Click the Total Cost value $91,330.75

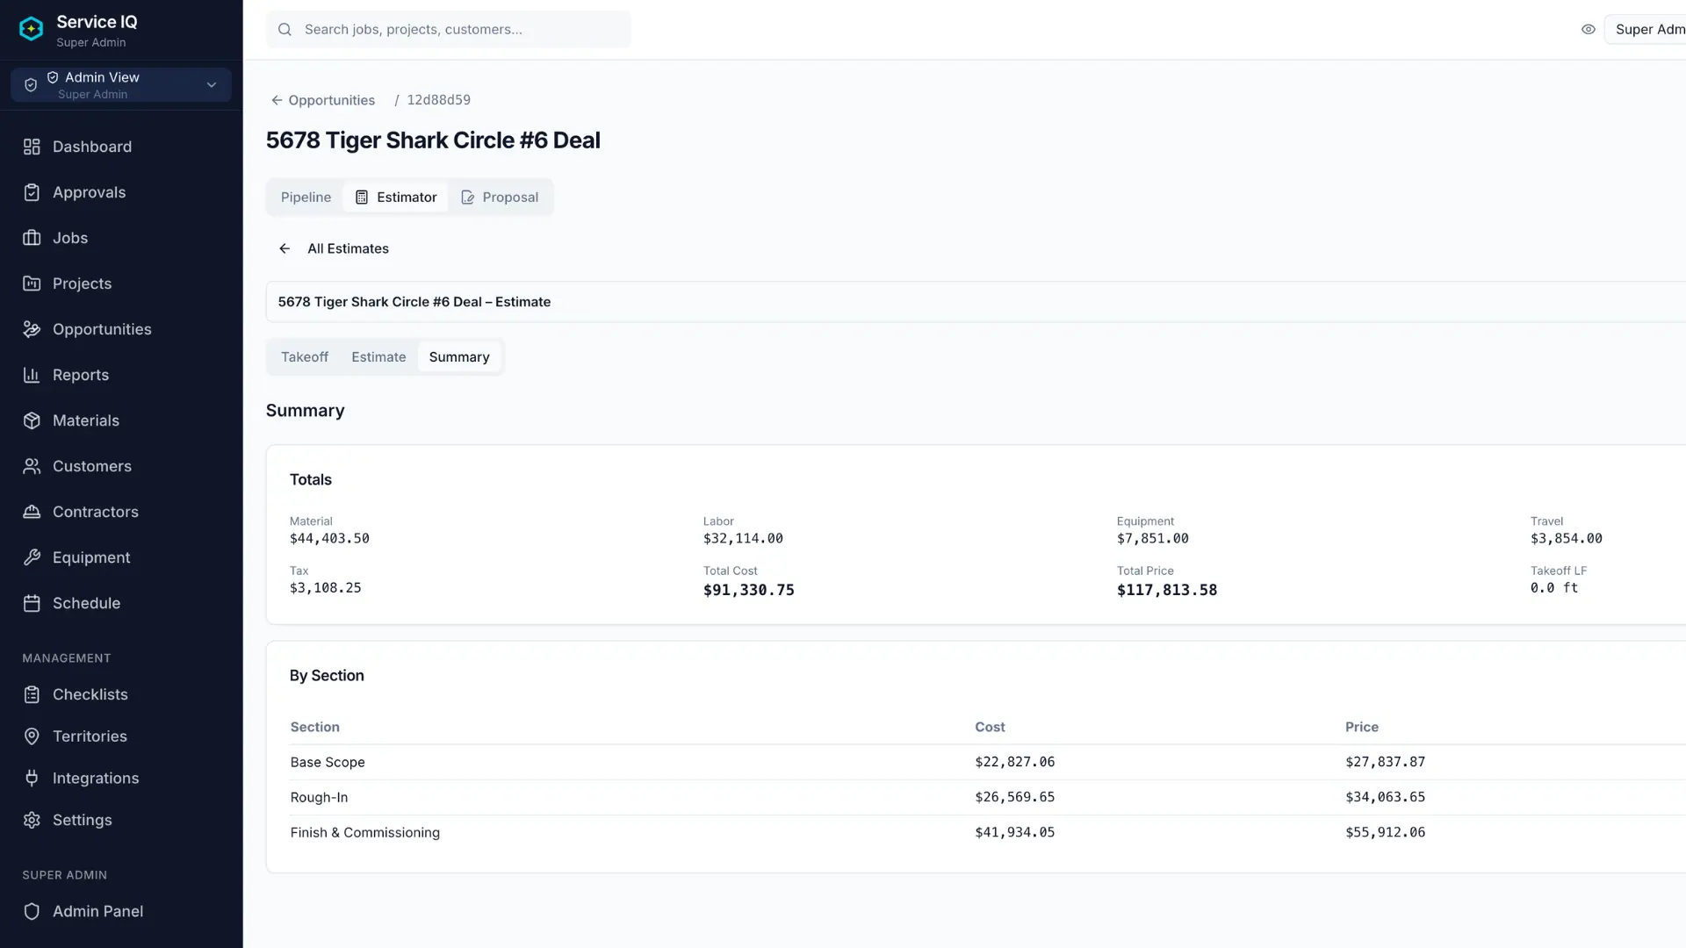(748, 590)
